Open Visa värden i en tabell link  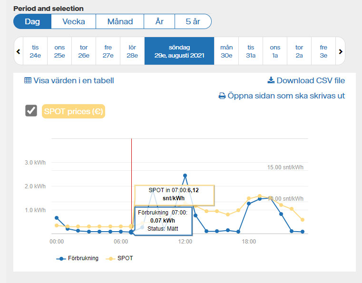pyautogui.click(x=74, y=80)
